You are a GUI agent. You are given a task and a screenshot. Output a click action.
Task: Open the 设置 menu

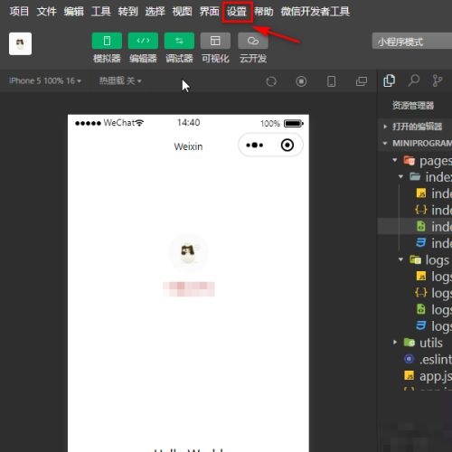pos(237,12)
